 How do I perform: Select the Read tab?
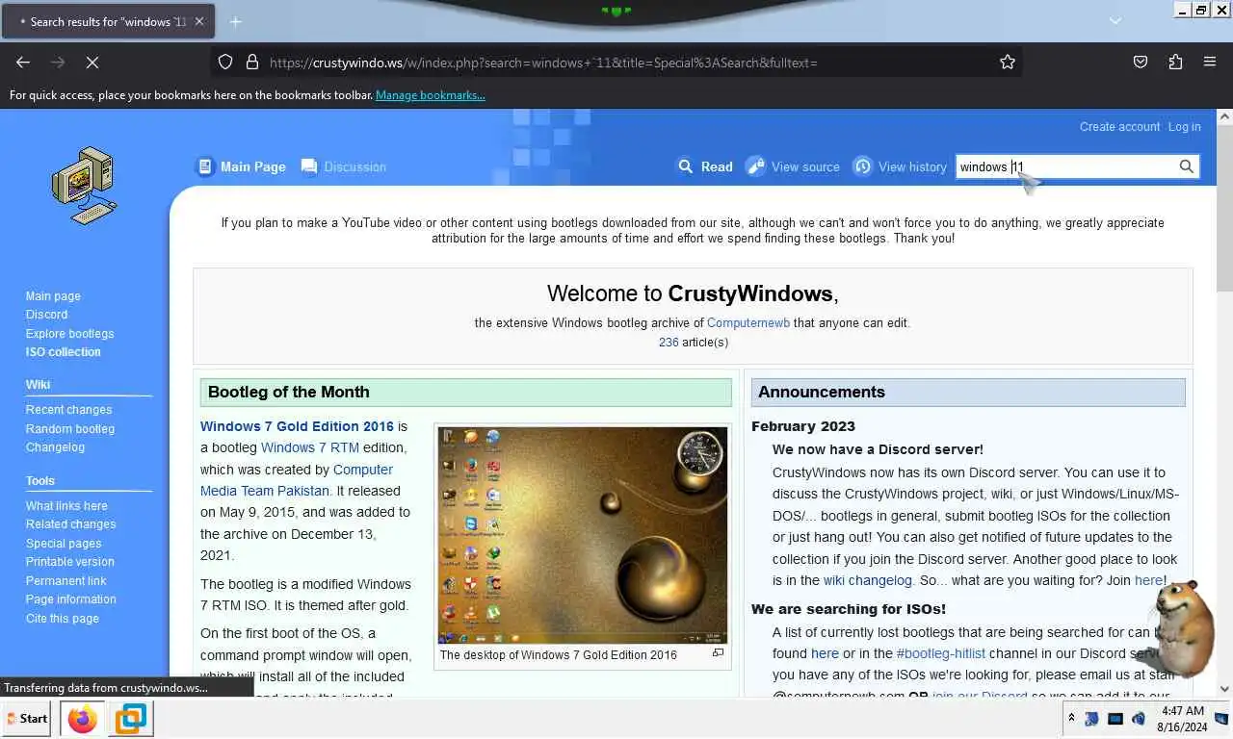pos(705,166)
